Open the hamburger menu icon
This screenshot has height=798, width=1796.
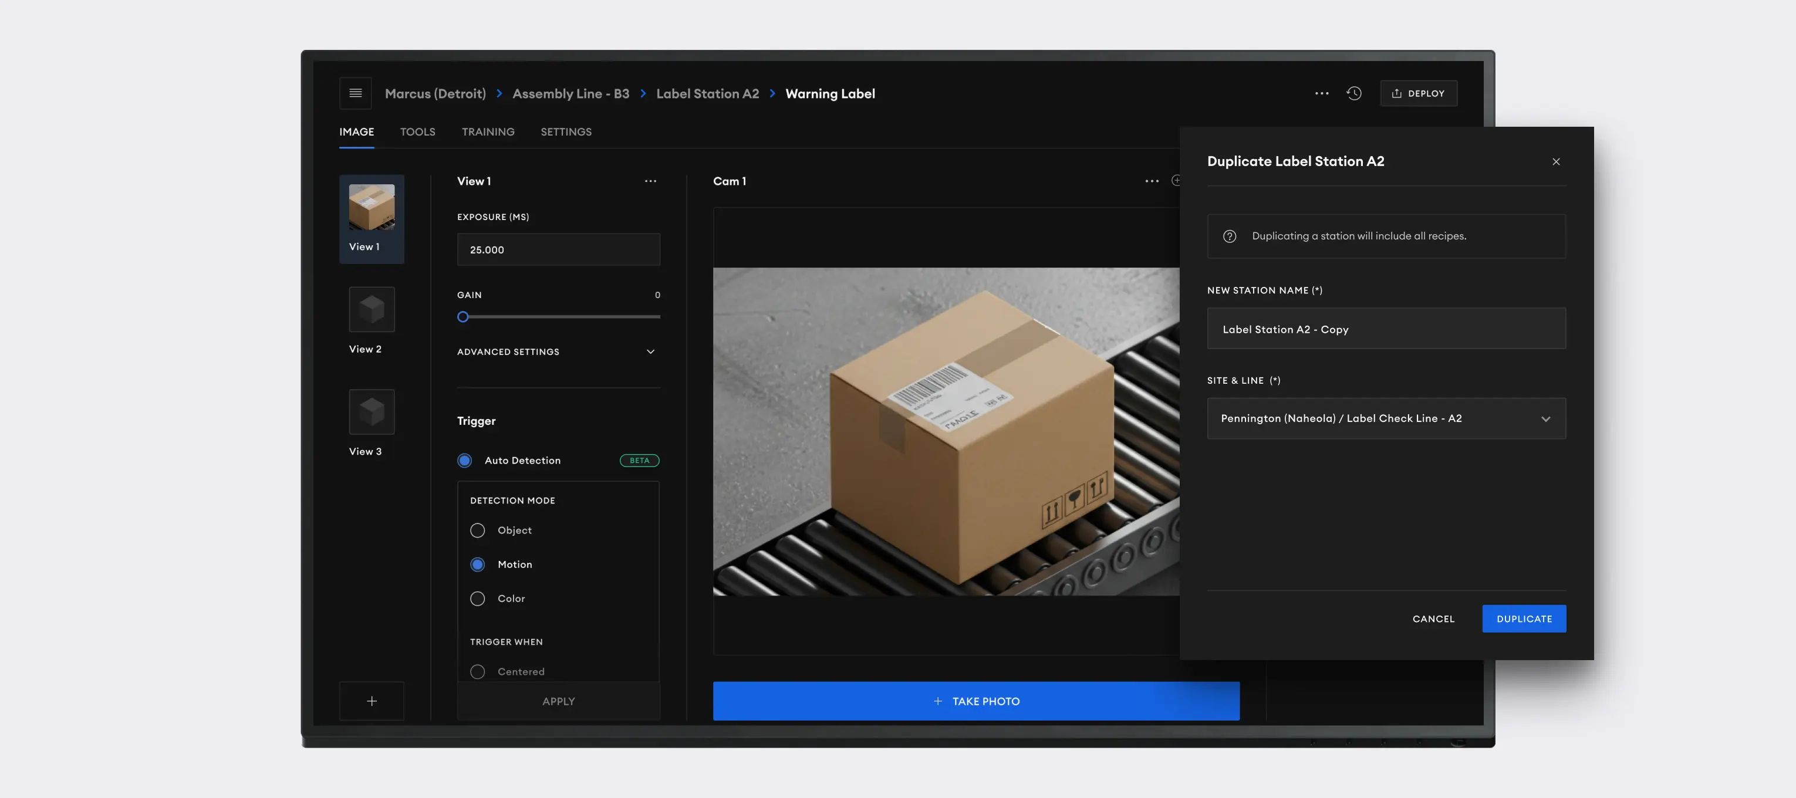pos(355,93)
